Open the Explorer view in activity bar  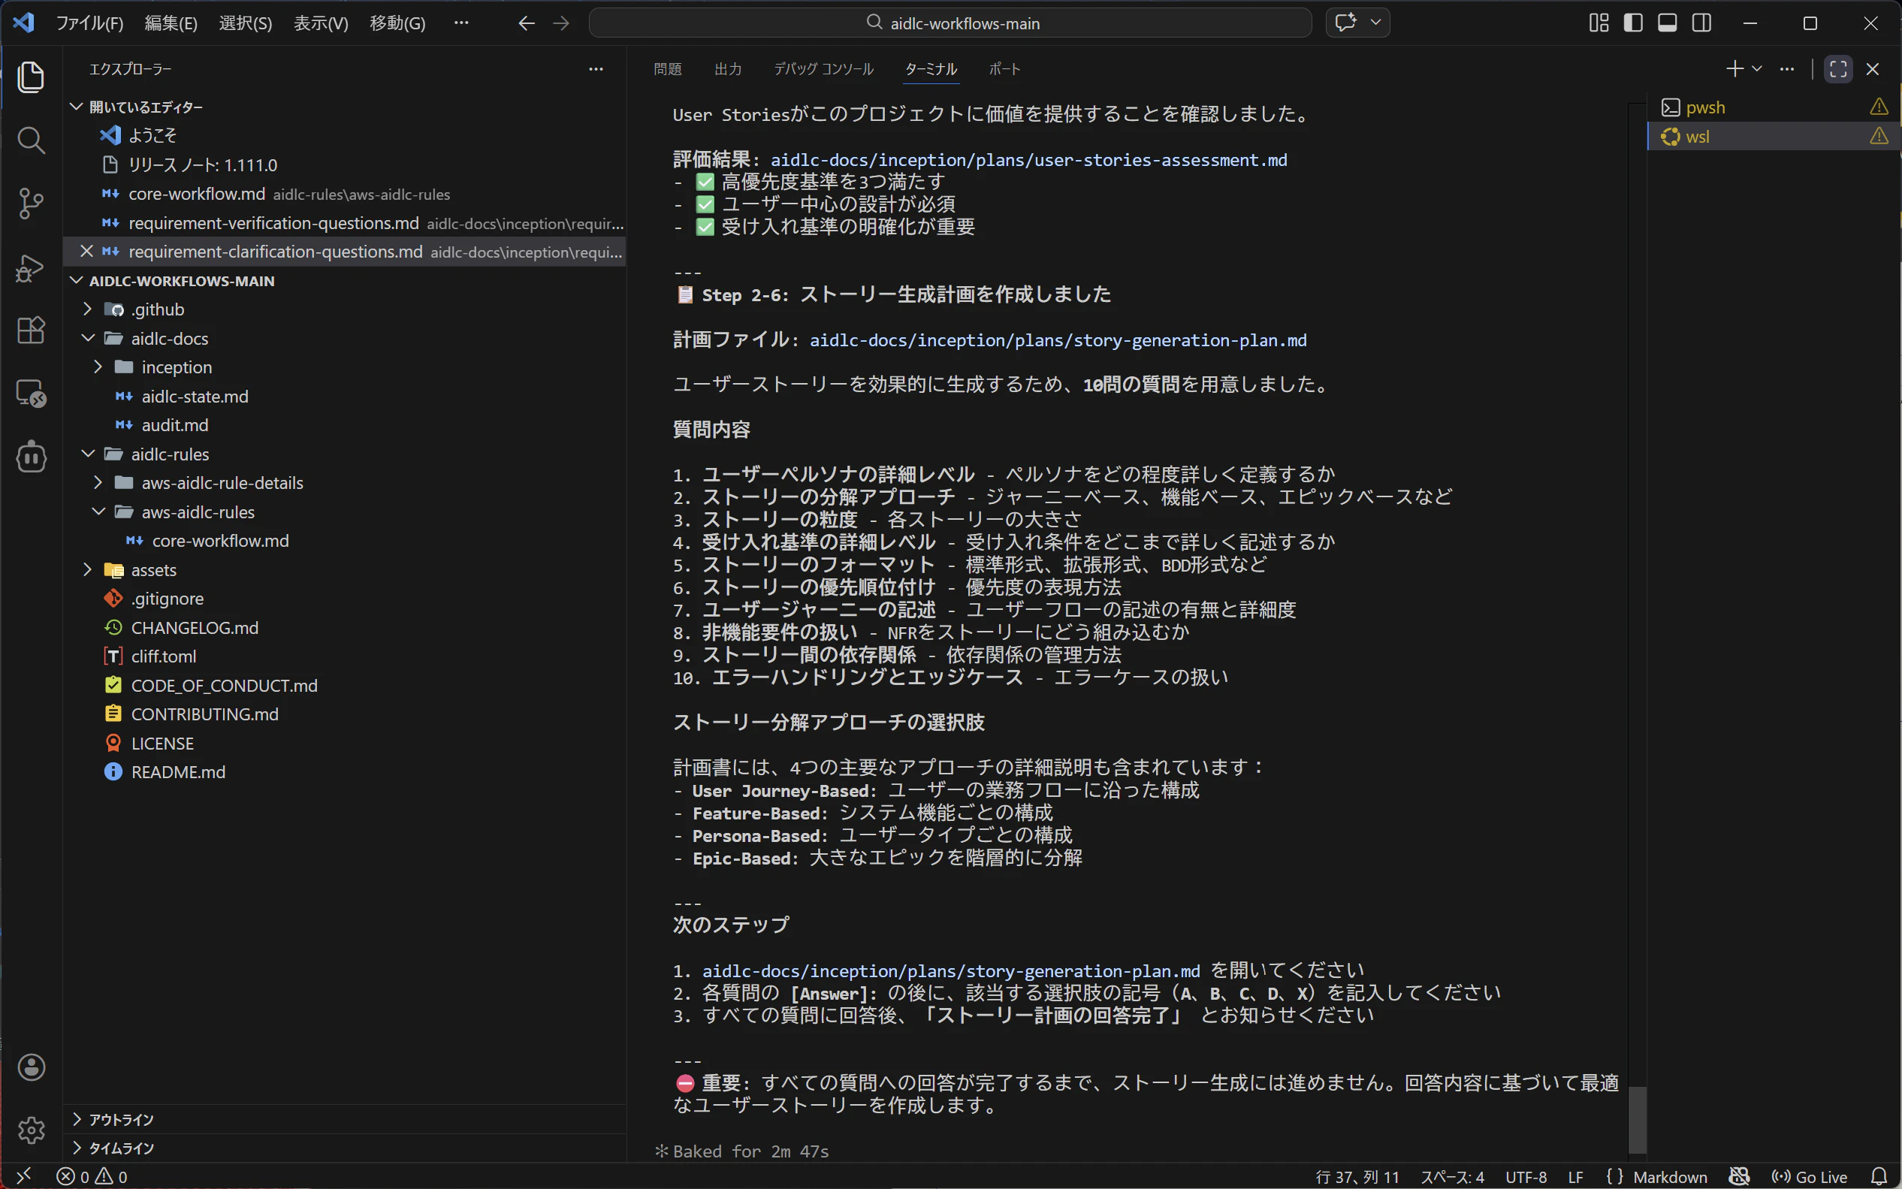click(31, 77)
